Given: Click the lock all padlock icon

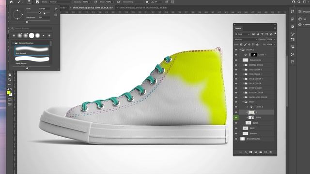Looking at the screenshot, I should click(x=257, y=44).
